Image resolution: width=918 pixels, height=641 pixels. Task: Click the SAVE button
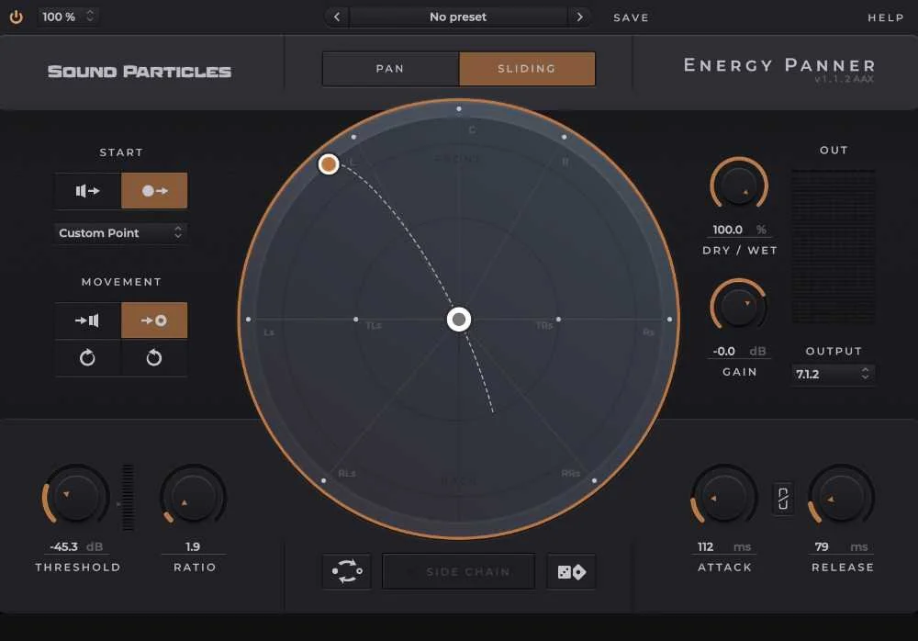(x=631, y=17)
